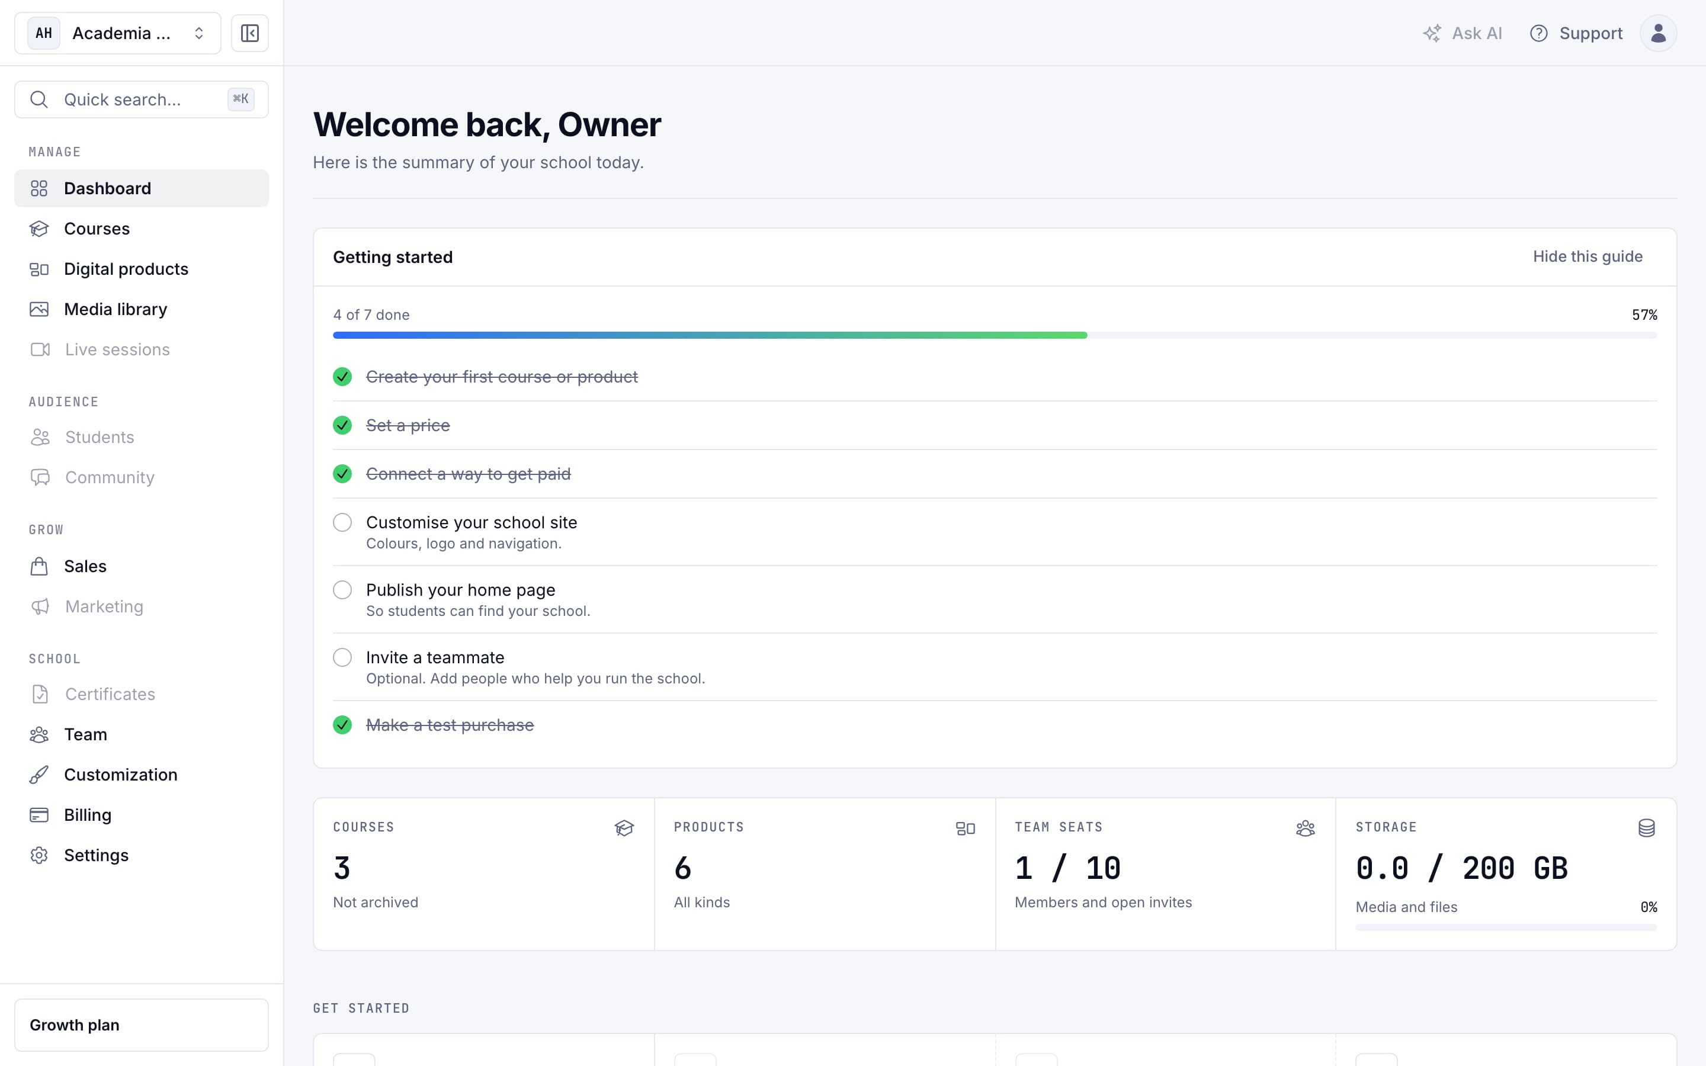The image size is (1706, 1066).
Task: Uncheck Make a test purchase
Action: click(x=342, y=725)
